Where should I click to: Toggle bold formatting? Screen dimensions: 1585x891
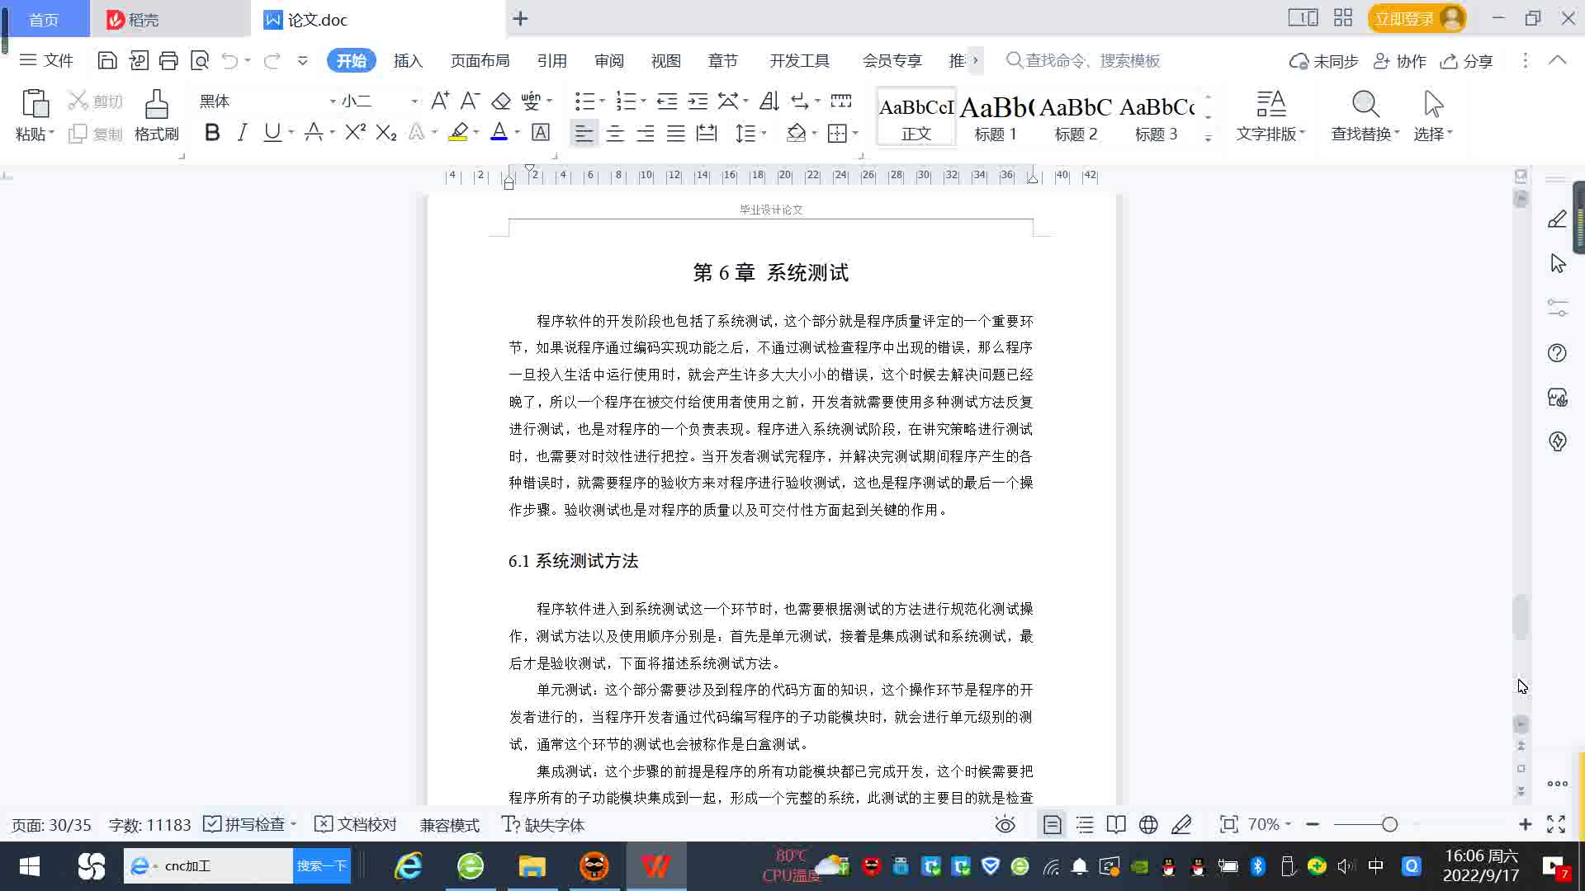point(212,132)
